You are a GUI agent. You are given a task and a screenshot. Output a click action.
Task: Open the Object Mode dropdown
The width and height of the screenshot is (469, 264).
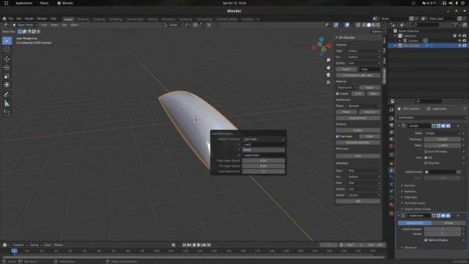tap(25, 25)
